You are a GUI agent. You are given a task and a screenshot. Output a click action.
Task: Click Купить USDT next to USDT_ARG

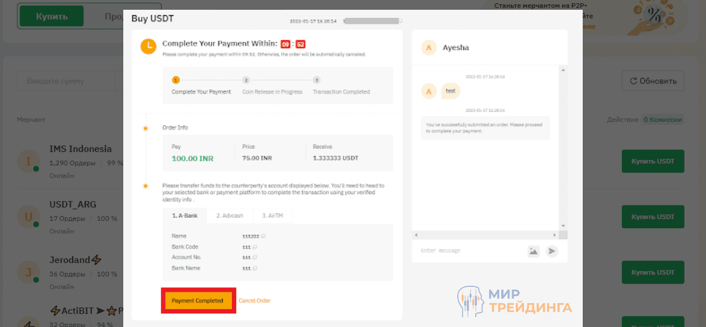click(x=653, y=216)
